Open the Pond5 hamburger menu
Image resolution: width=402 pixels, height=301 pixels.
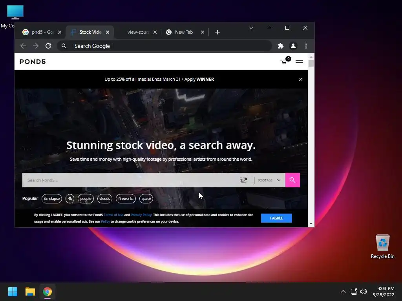click(299, 62)
